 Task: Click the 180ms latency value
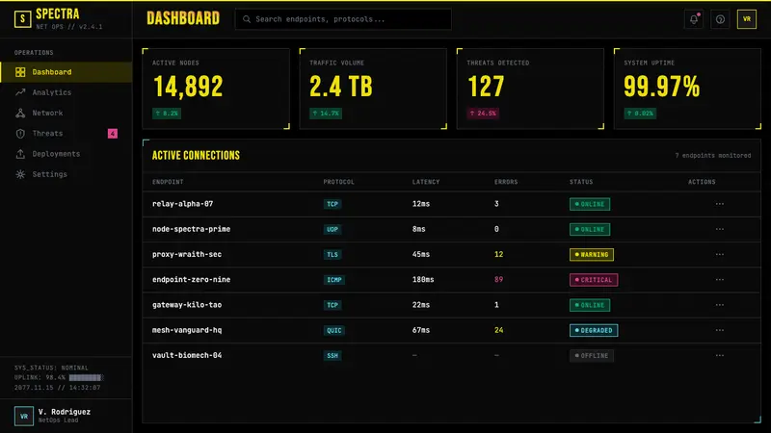point(423,280)
